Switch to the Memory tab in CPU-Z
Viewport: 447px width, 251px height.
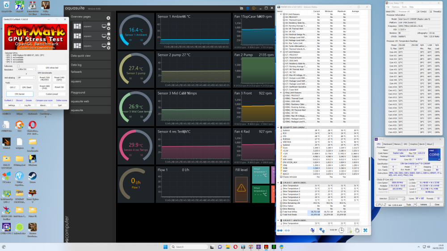397,144
